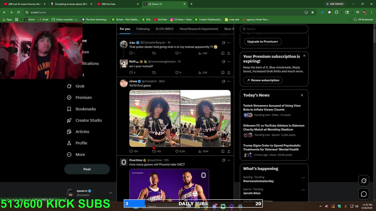Open Grok icon on Overtime's post
The width and height of the screenshot is (376, 211).
tap(224, 160)
